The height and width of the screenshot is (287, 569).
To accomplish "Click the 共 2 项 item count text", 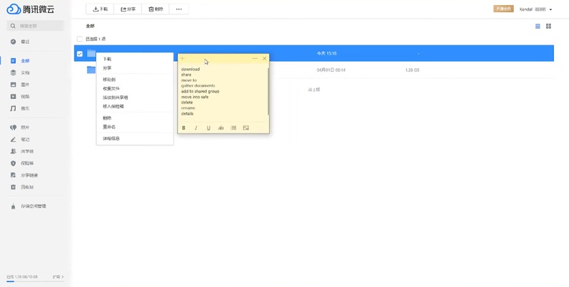I will 314,90.
